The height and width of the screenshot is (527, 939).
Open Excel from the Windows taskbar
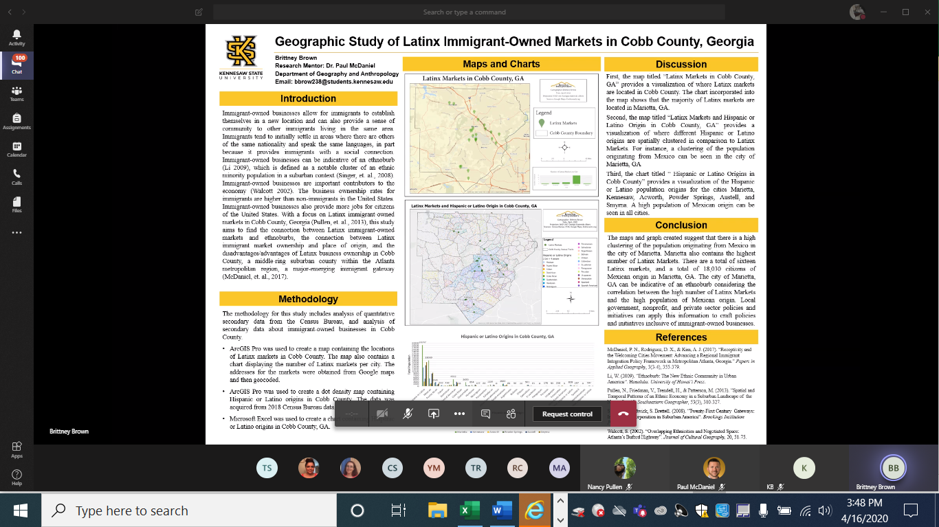[469, 511]
